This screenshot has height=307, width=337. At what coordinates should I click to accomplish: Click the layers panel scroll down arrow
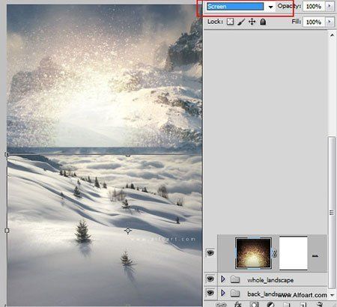pyautogui.click(x=332, y=295)
